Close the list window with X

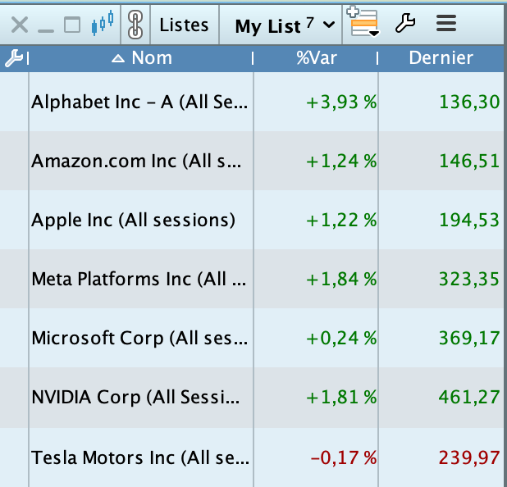(x=20, y=25)
